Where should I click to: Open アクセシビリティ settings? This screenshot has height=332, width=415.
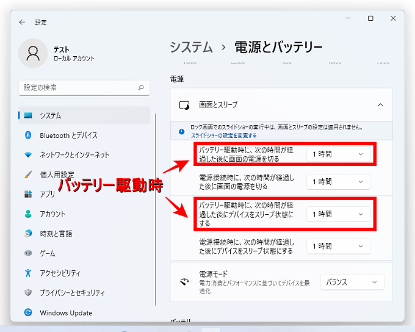tap(84, 273)
